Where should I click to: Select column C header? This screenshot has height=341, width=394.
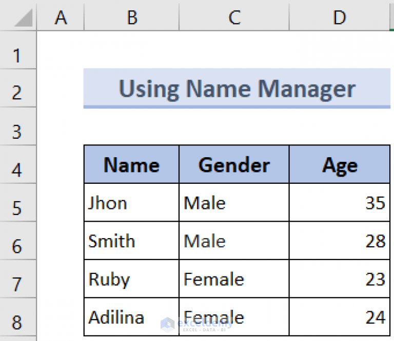pyautogui.click(x=234, y=17)
